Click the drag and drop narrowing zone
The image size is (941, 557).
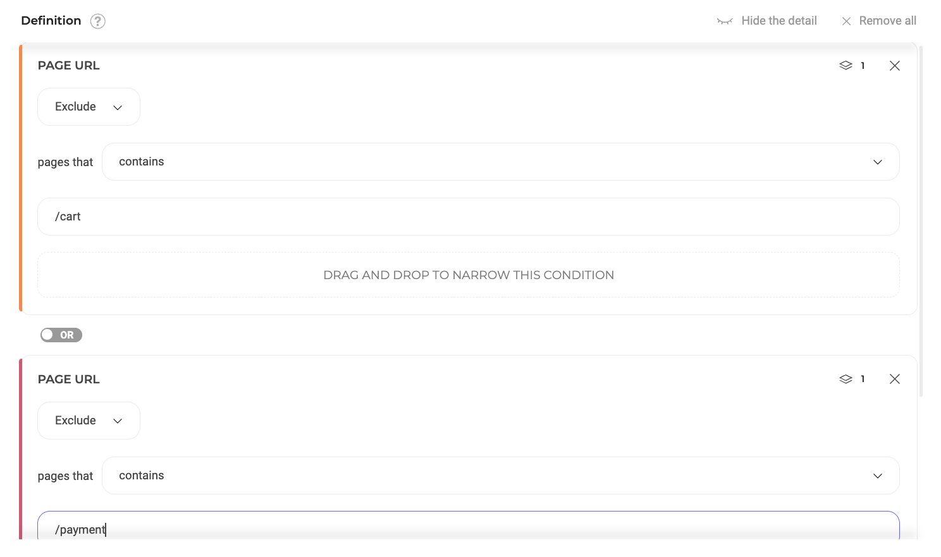[x=468, y=275]
